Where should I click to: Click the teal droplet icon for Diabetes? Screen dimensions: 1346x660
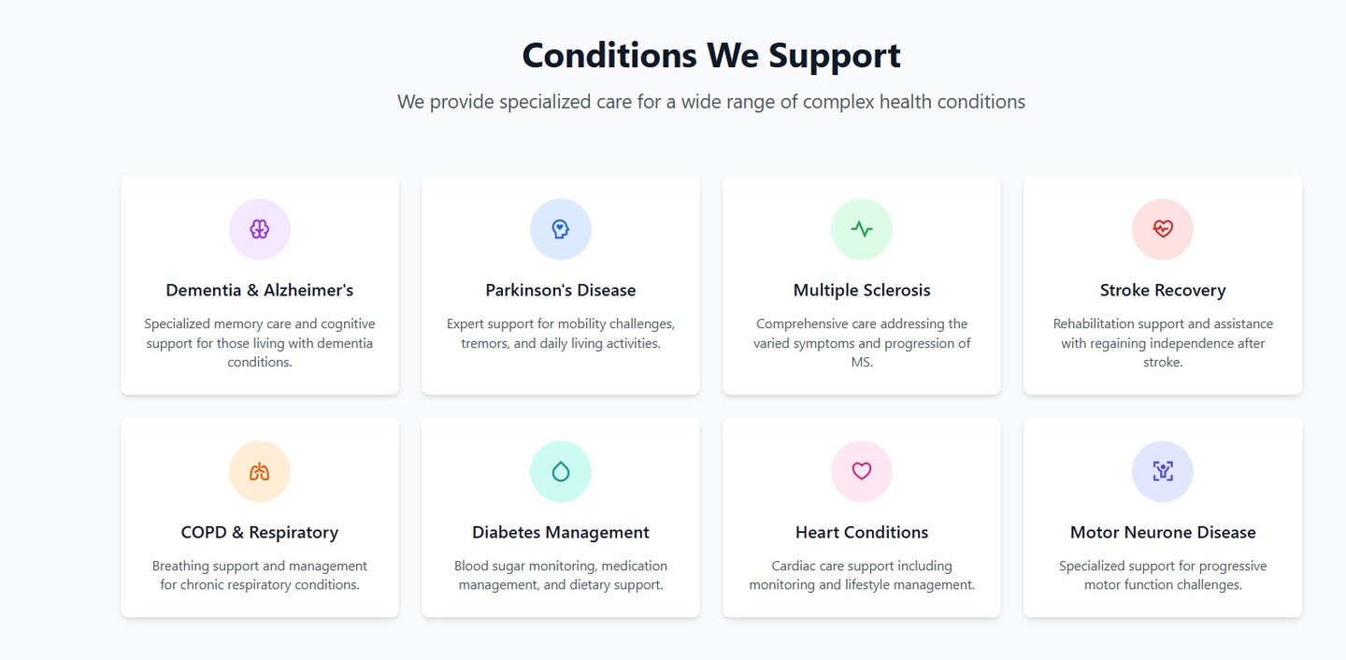(561, 471)
